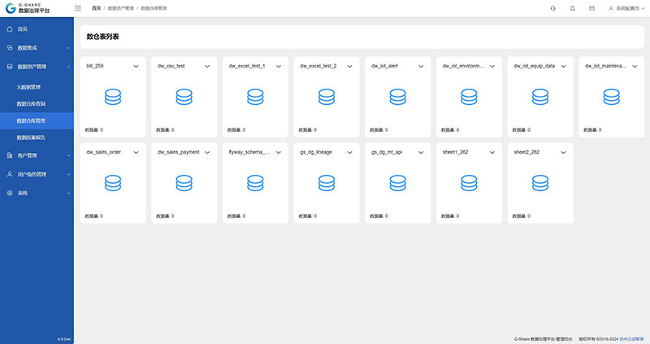The image size is (650, 344).
Task: Click the 首页 breadcrumb link
Action: pos(97,8)
